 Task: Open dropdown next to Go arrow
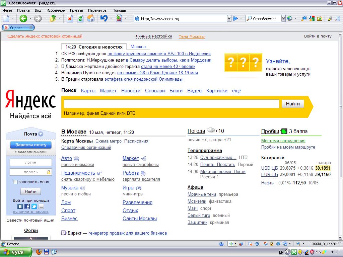241,19
